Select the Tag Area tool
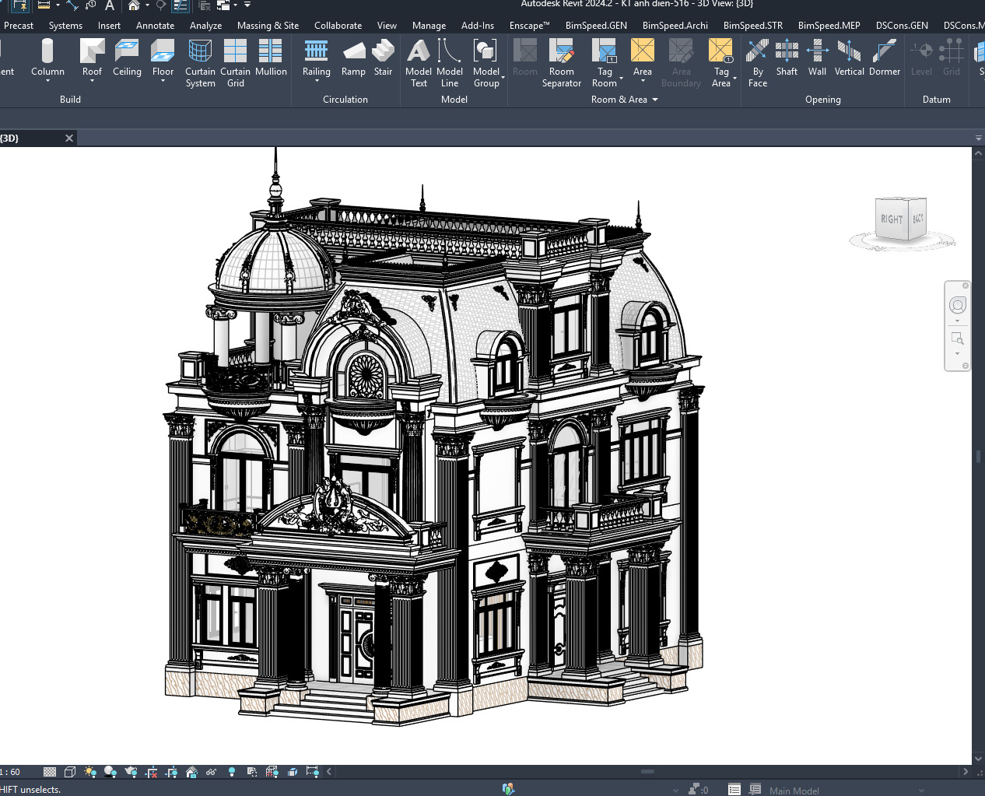This screenshot has width=985, height=796. point(721,63)
